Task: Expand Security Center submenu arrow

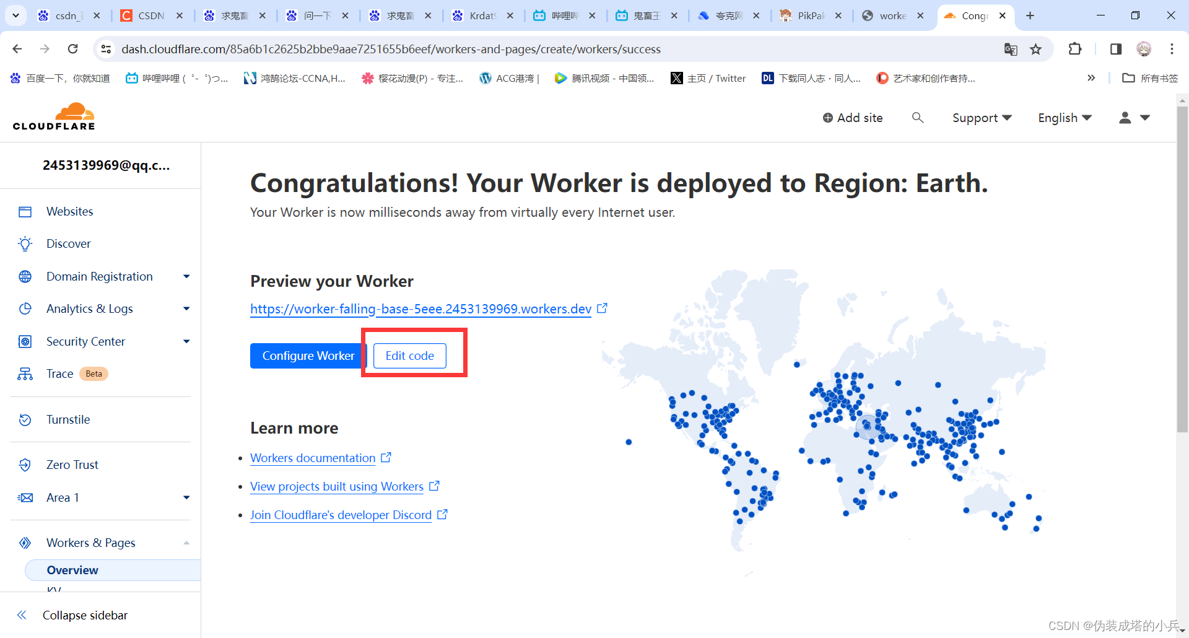Action: [186, 341]
